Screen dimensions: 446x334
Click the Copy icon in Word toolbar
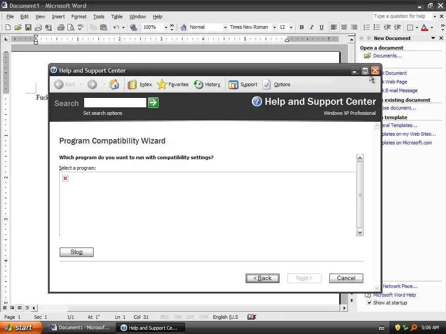93,27
